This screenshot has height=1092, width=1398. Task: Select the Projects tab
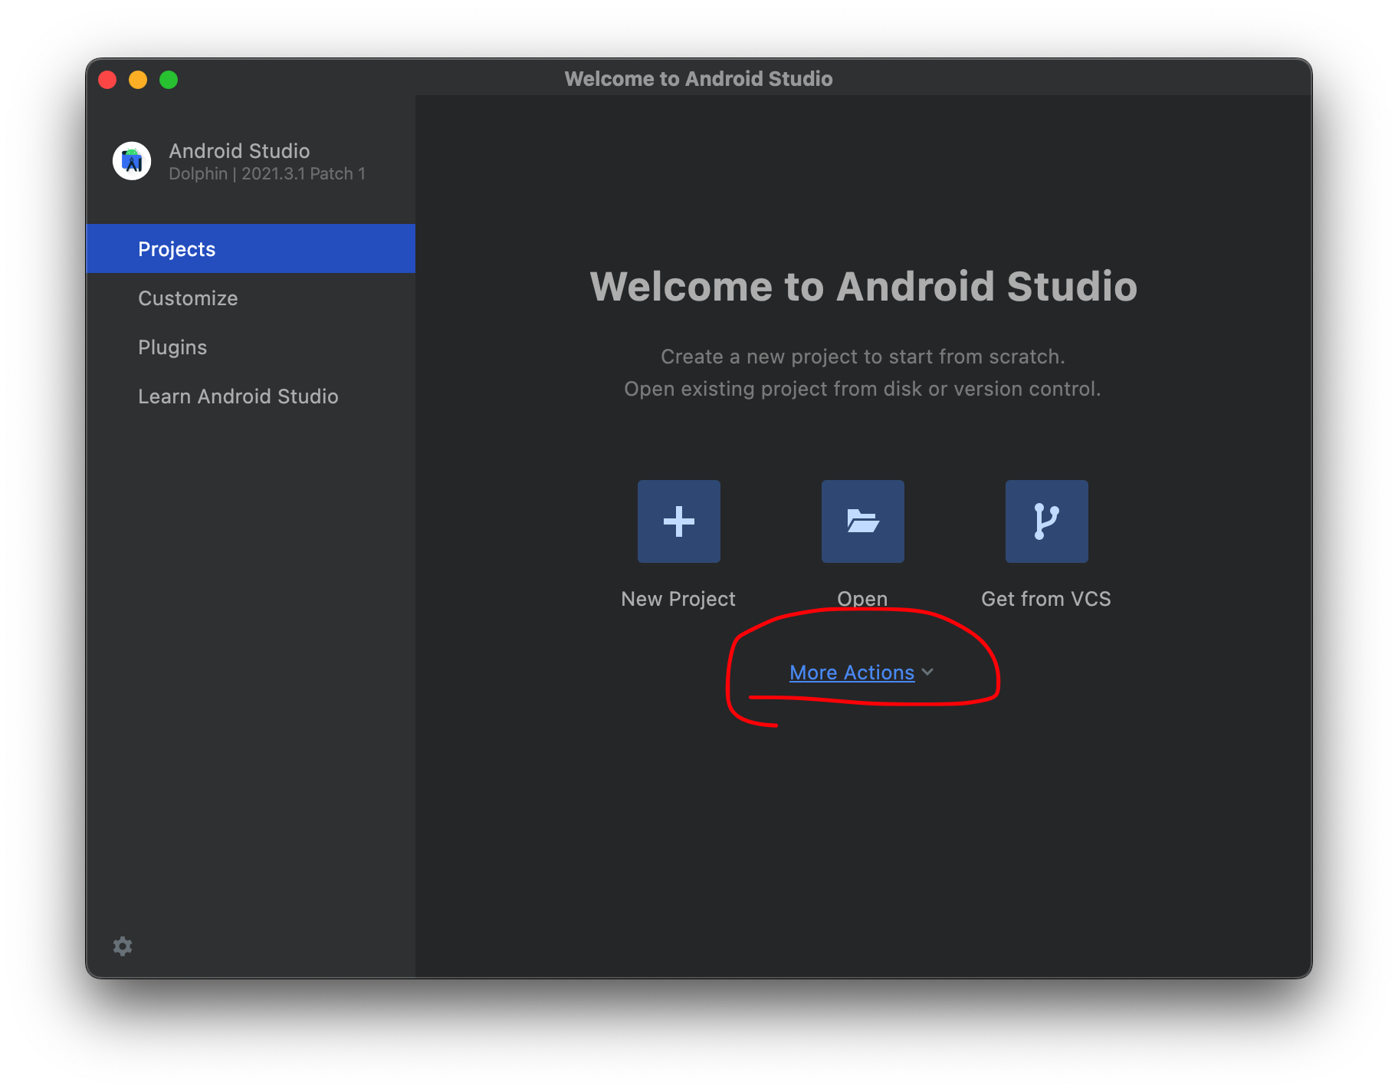click(x=251, y=248)
